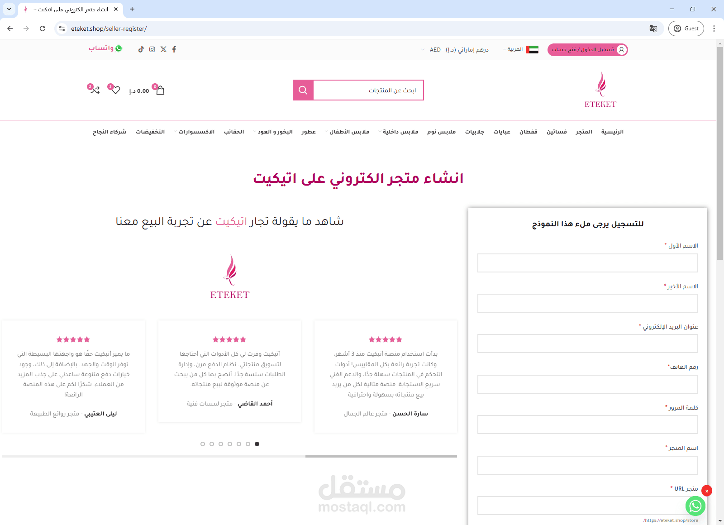Click the browser Back arrow

10,29
